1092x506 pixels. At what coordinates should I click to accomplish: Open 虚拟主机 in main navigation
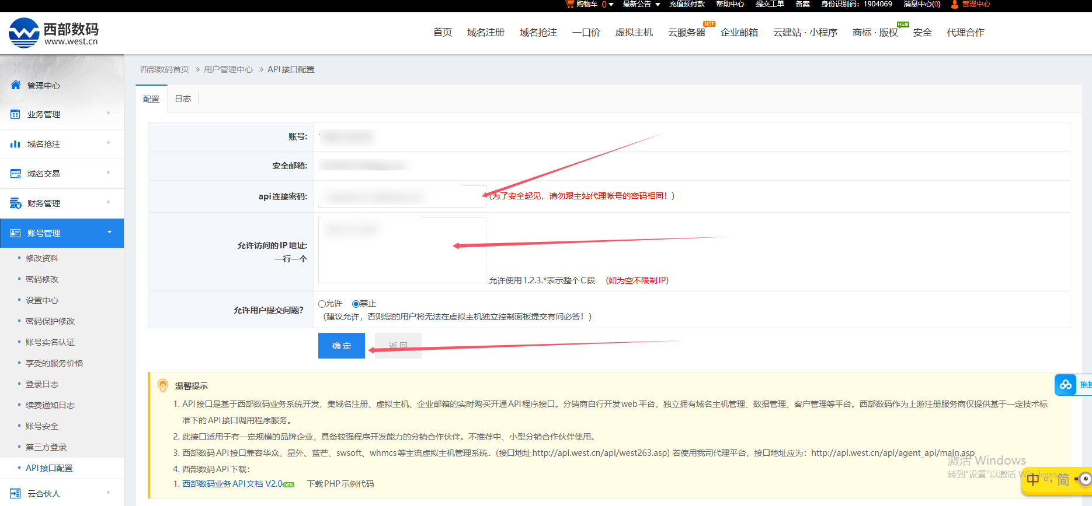tap(634, 33)
